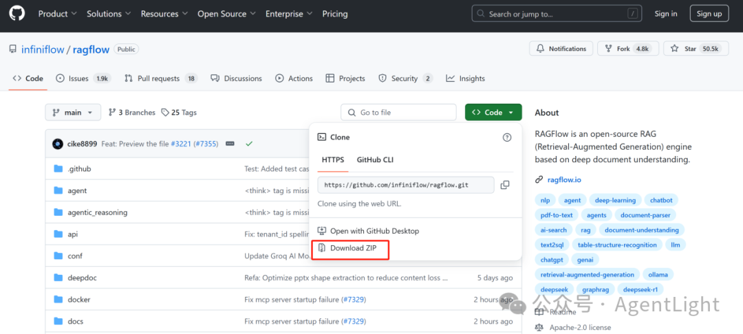The width and height of the screenshot is (743, 334).
Task: Click the commit status green checkmark
Action: [249, 144]
